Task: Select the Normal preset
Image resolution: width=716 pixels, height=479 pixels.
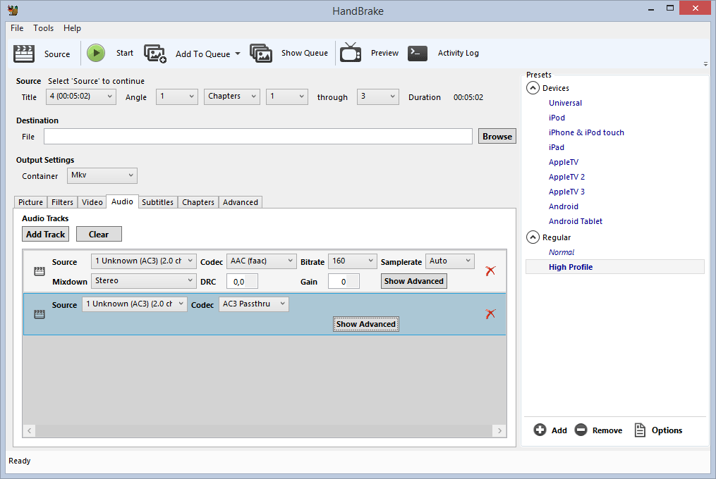Action: pyautogui.click(x=562, y=251)
